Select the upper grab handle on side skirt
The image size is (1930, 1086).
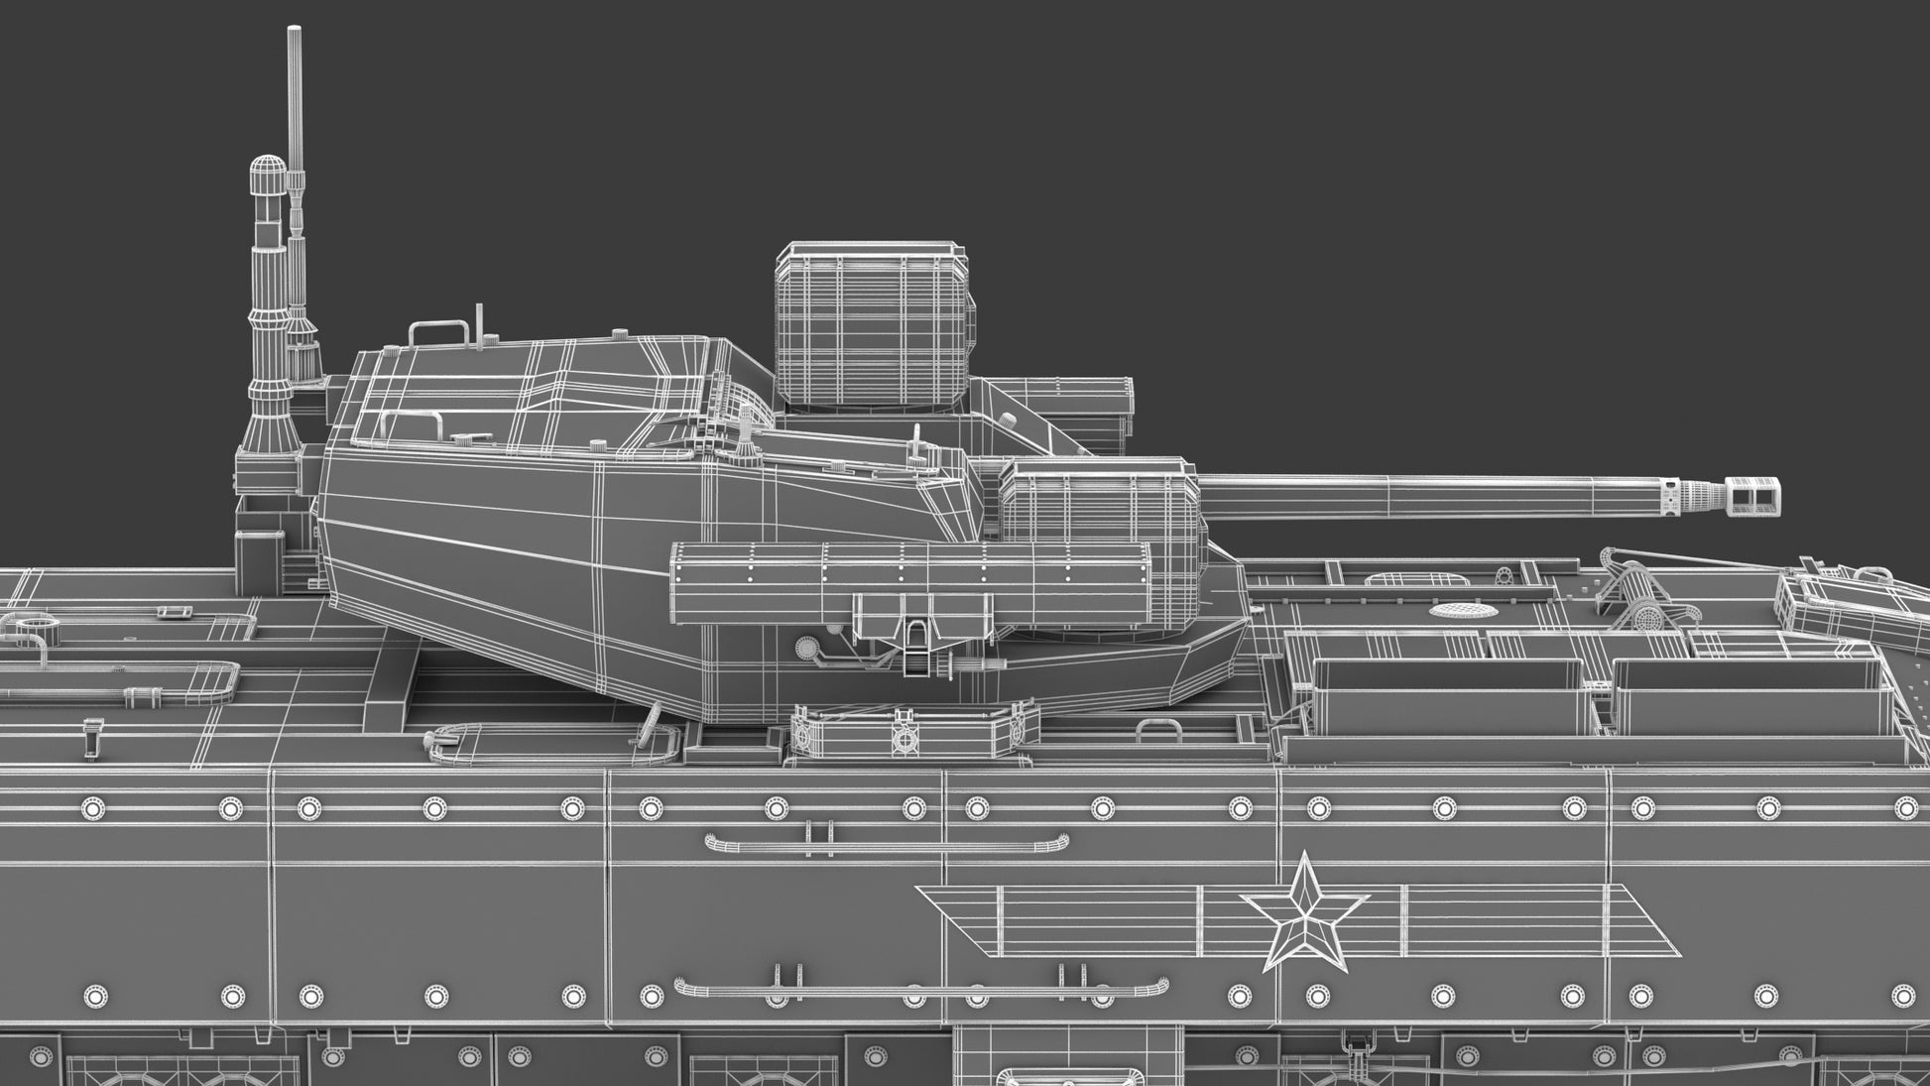[887, 844]
